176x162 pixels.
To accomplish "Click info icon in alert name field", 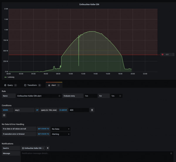I will tap(59, 96).
